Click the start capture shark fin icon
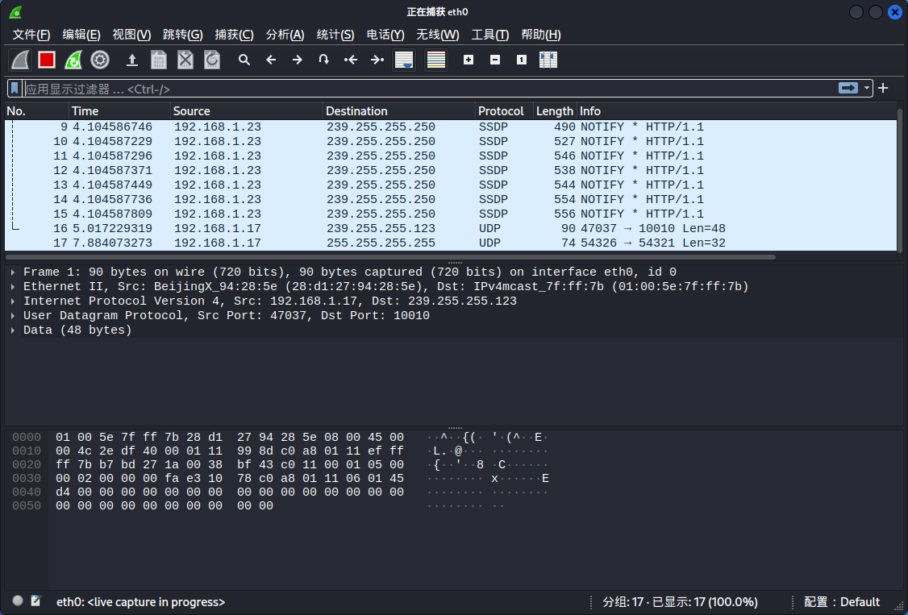Image resolution: width=908 pixels, height=615 pixels. click(20, 60)
